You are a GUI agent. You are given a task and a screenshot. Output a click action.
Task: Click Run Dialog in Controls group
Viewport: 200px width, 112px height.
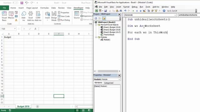64,20
